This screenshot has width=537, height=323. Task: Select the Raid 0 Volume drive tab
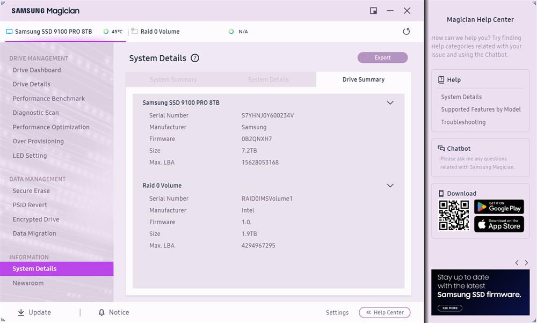click(160, 32)
